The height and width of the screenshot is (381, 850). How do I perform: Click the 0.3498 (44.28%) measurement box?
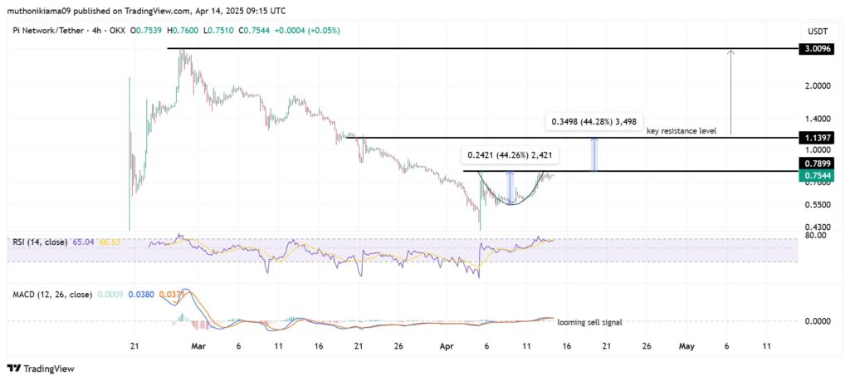pos(594,122)
